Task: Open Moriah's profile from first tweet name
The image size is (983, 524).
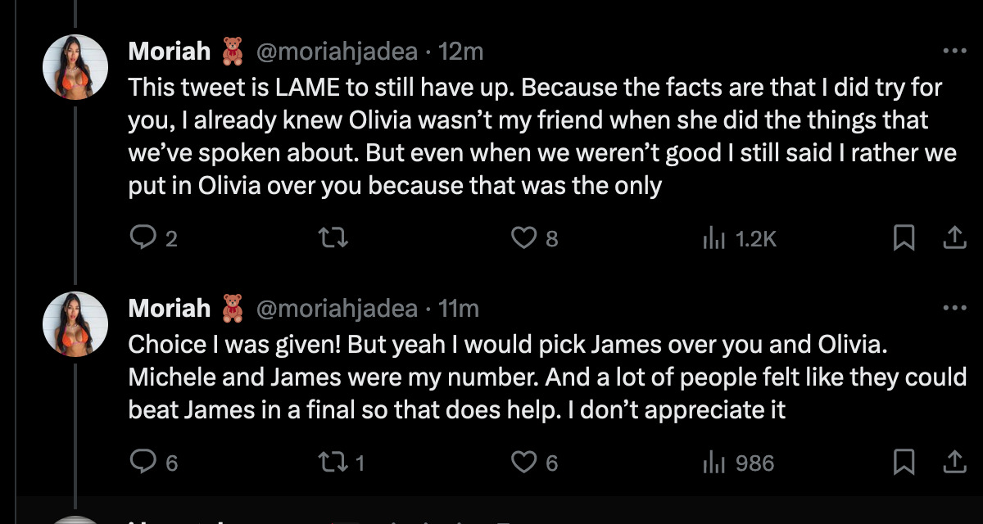Action: pos(170,52)
